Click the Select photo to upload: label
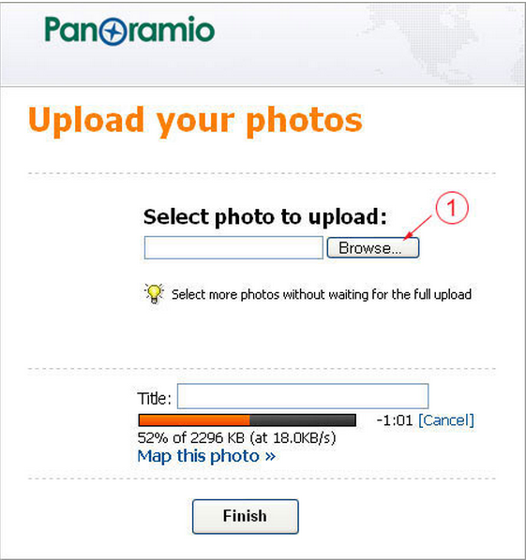Viewport: 526px width, 560px height. tap(265, 217)
